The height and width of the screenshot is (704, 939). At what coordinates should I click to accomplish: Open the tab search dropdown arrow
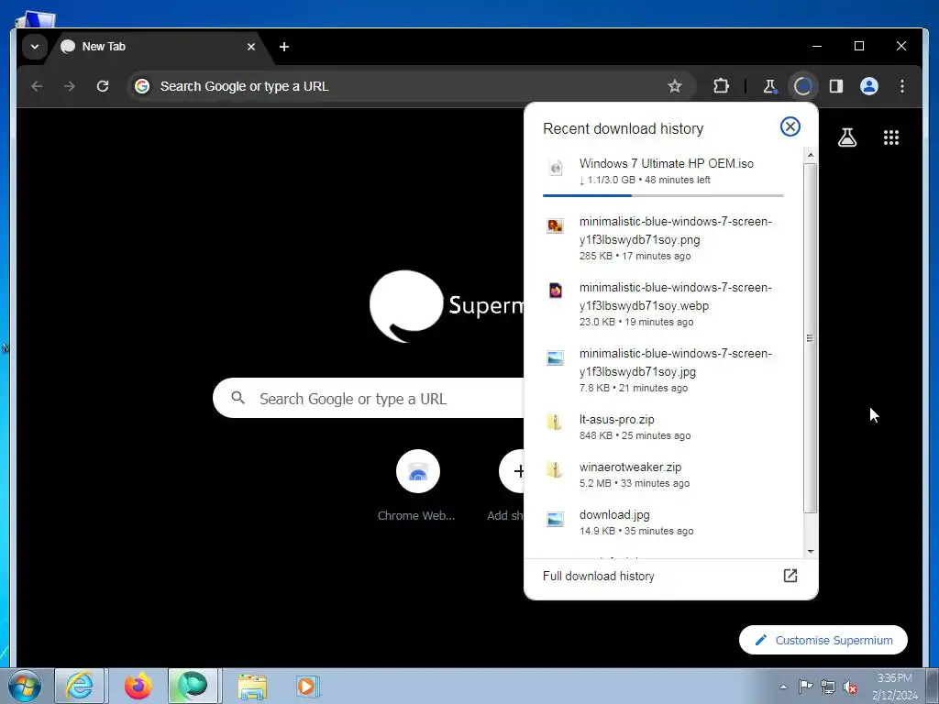point(35,47)
